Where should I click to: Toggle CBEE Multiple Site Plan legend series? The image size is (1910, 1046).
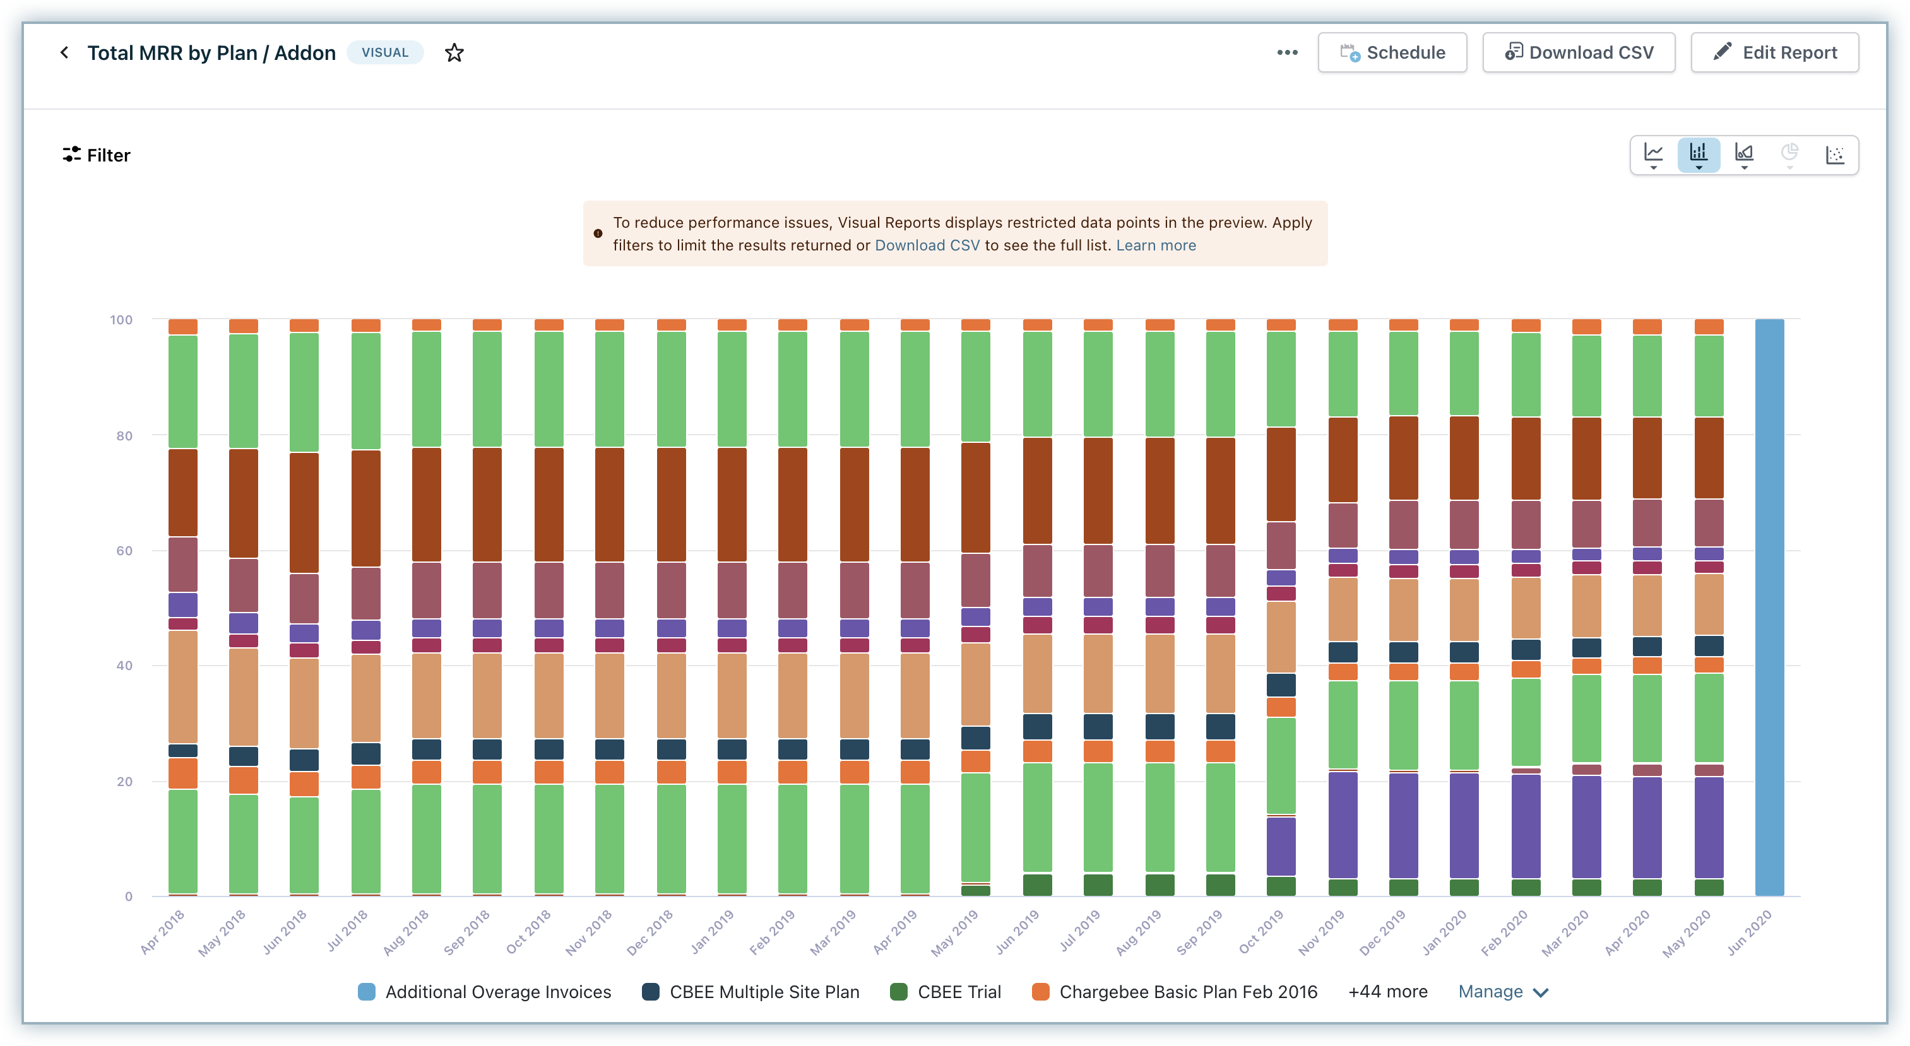[764, 992]
